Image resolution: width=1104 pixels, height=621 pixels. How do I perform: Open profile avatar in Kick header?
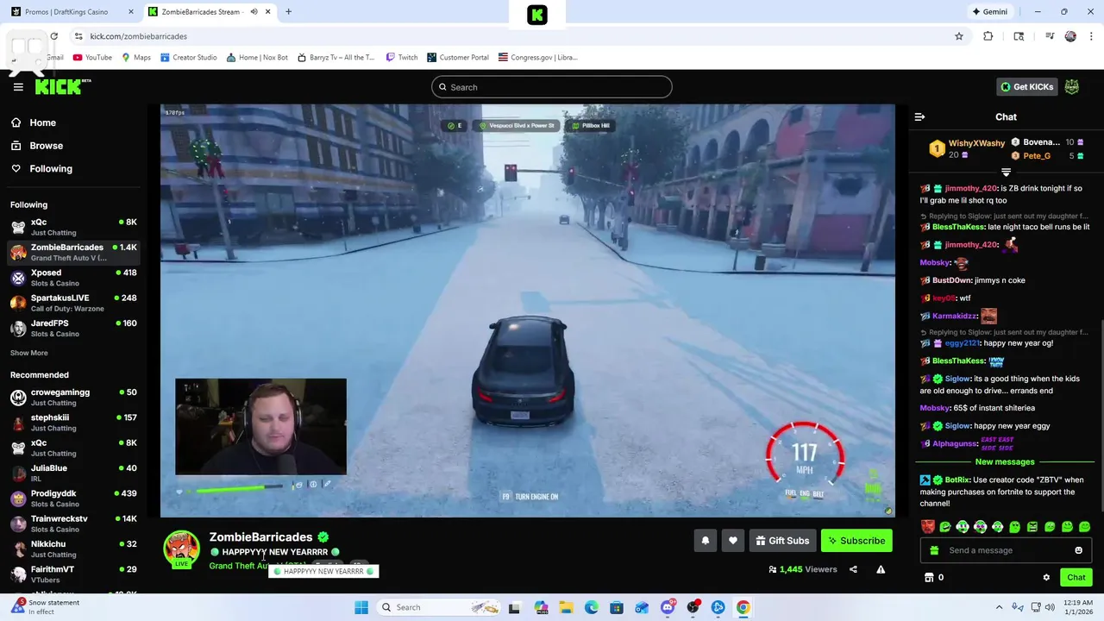(1071, 86)
